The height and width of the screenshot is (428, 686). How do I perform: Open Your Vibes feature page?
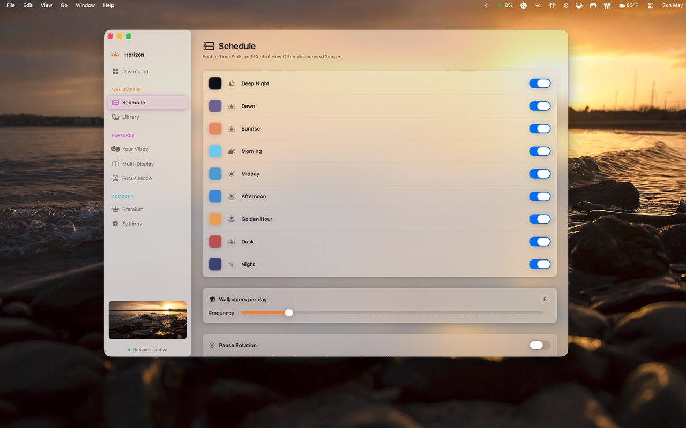click(147, 149)
